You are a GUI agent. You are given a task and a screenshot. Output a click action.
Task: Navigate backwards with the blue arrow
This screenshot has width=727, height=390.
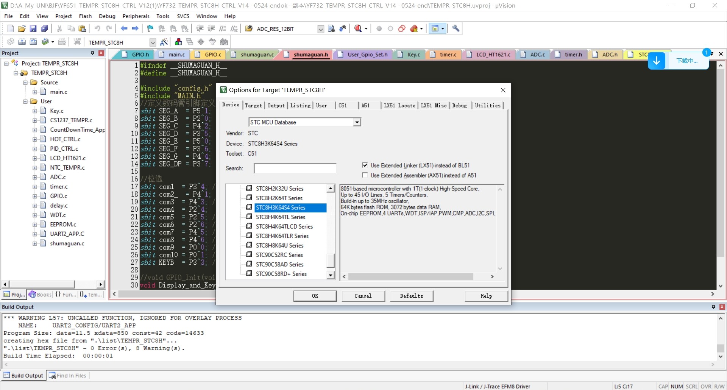click(x=124, y=29)
